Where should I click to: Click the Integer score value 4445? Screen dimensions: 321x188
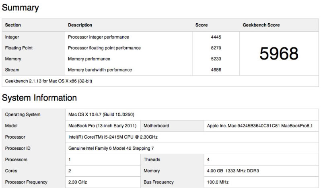pos(216,37)
